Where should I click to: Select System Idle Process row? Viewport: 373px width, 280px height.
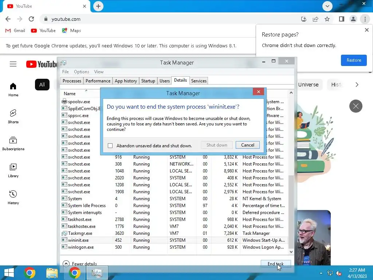pyautogui.click(x=174, y=206)
